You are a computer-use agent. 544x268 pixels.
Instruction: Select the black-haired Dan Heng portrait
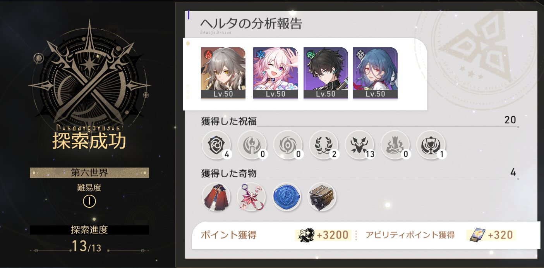tap(326, 73)
